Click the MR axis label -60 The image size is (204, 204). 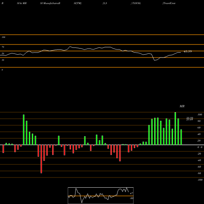(x=199, y=167)
